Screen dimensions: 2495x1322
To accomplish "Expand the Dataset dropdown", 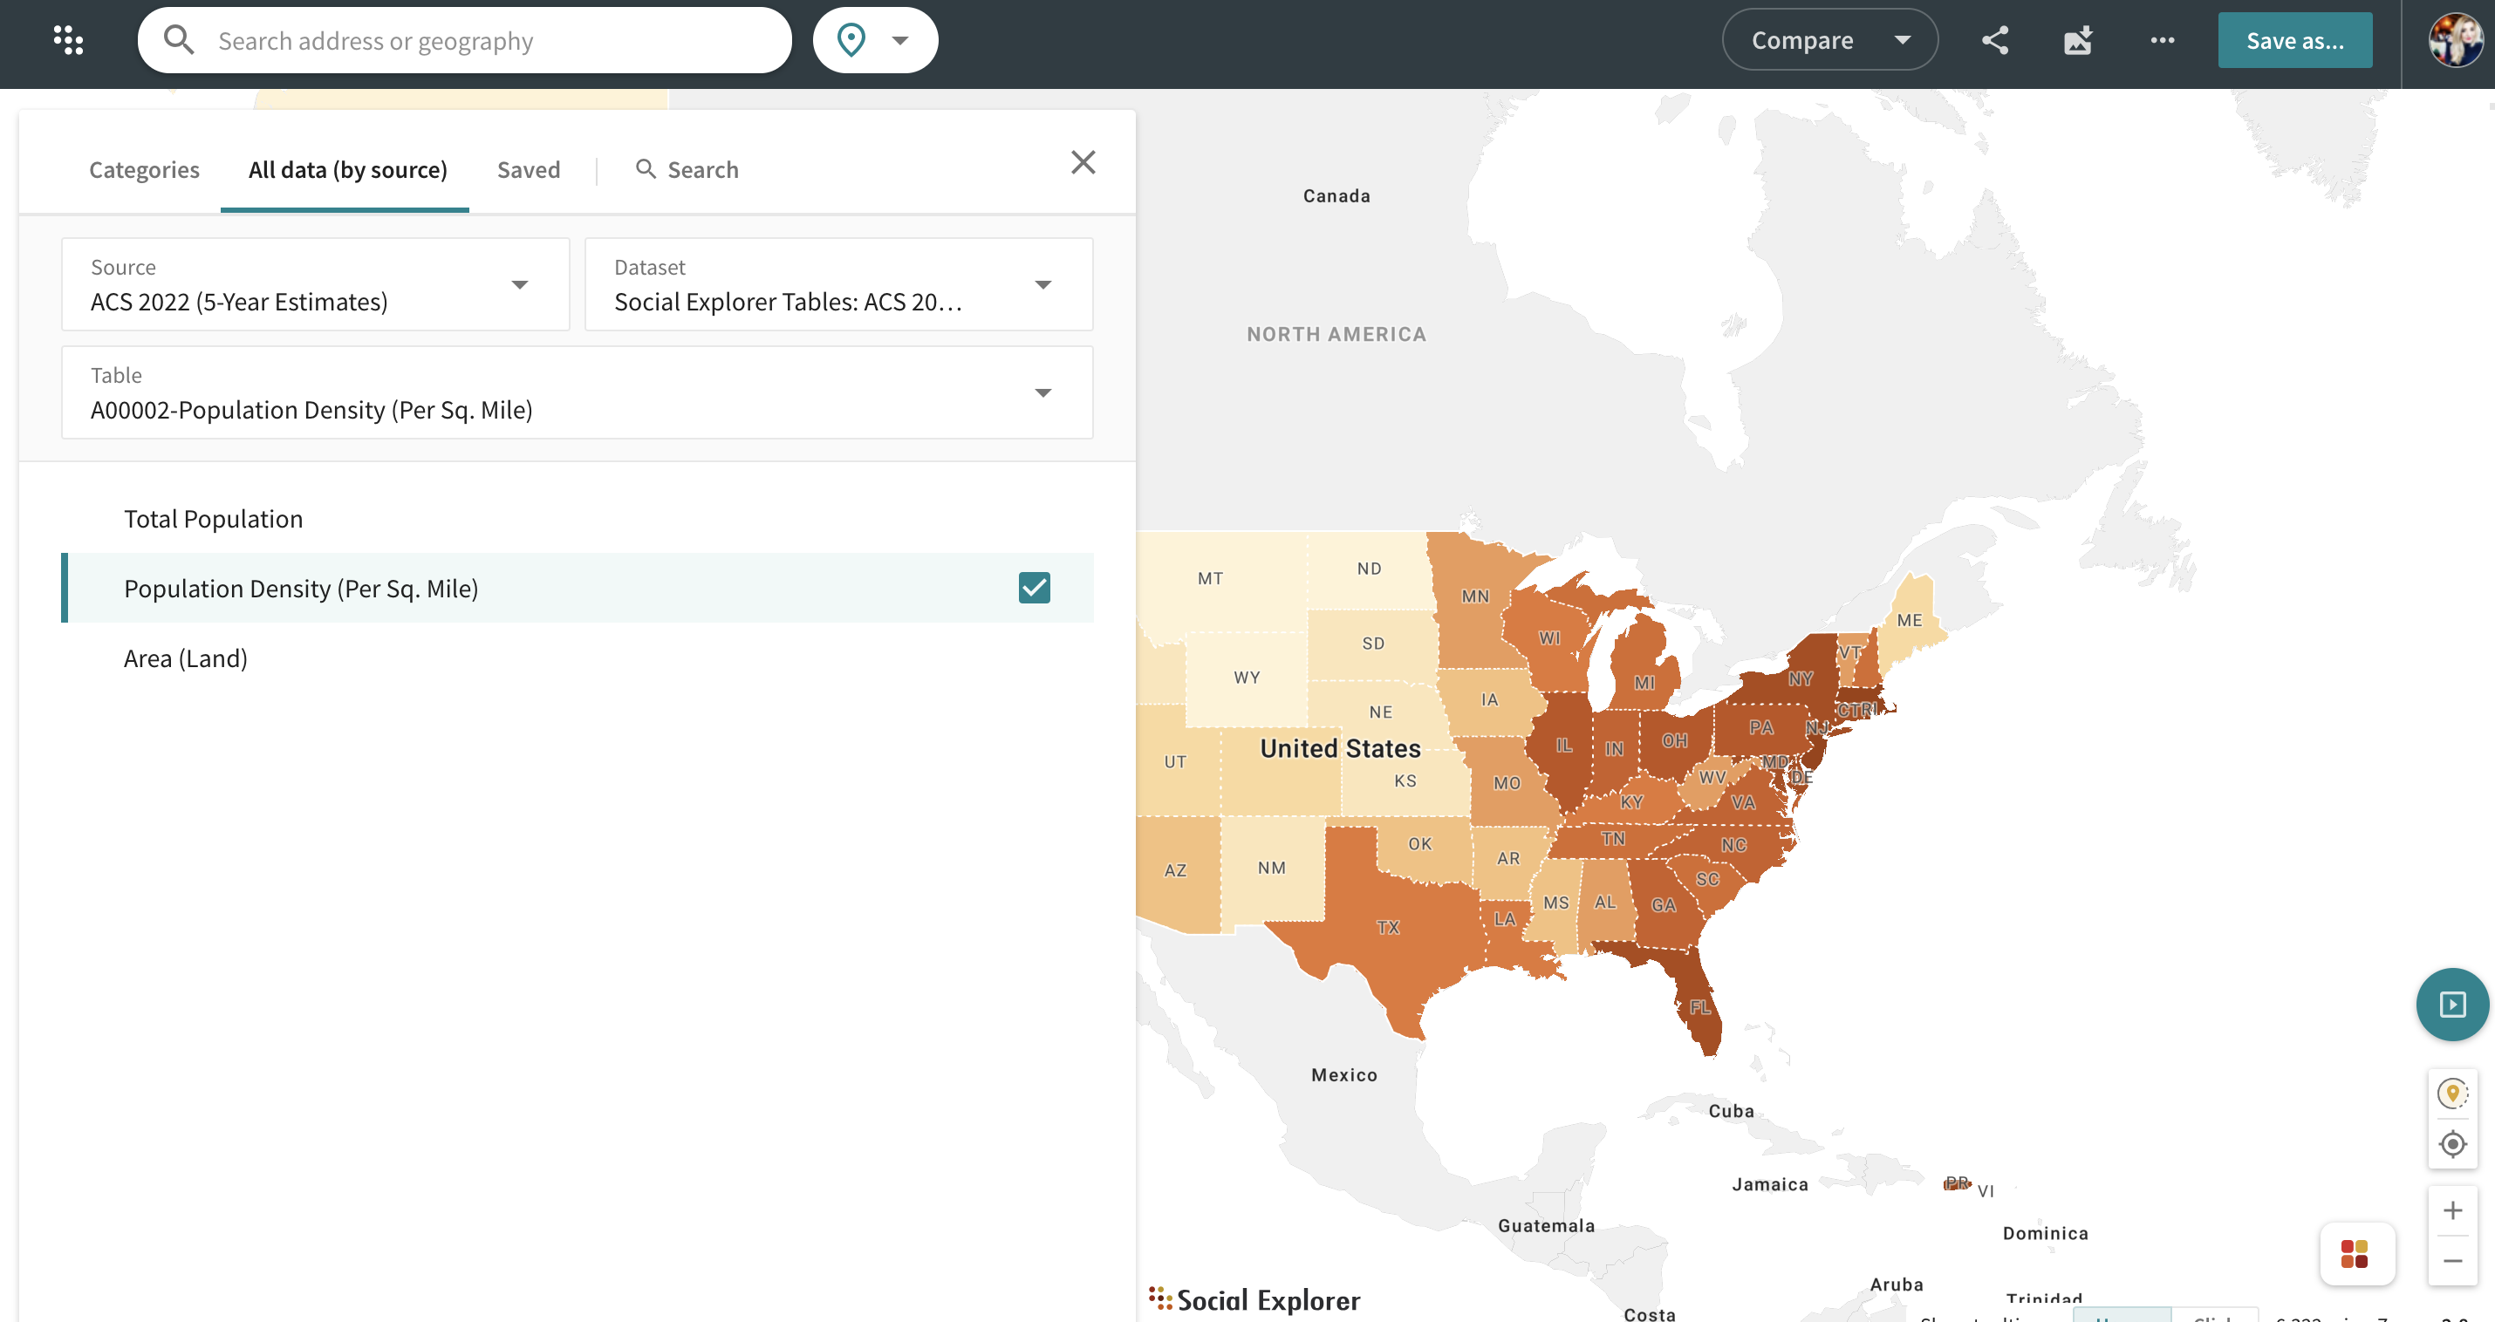I will [837, 285].
